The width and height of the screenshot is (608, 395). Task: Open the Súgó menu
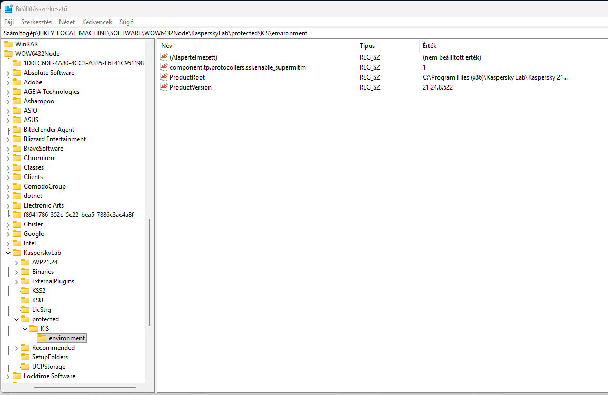(x=126, y=22)
